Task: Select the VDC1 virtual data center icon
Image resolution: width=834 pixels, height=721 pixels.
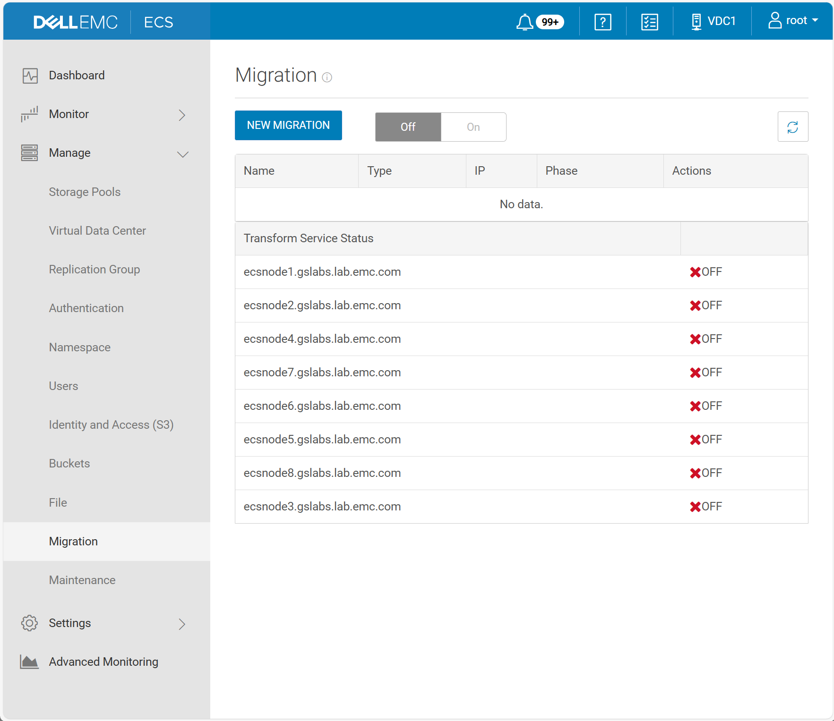Action: pyautogui.click(x=696, y=21)
